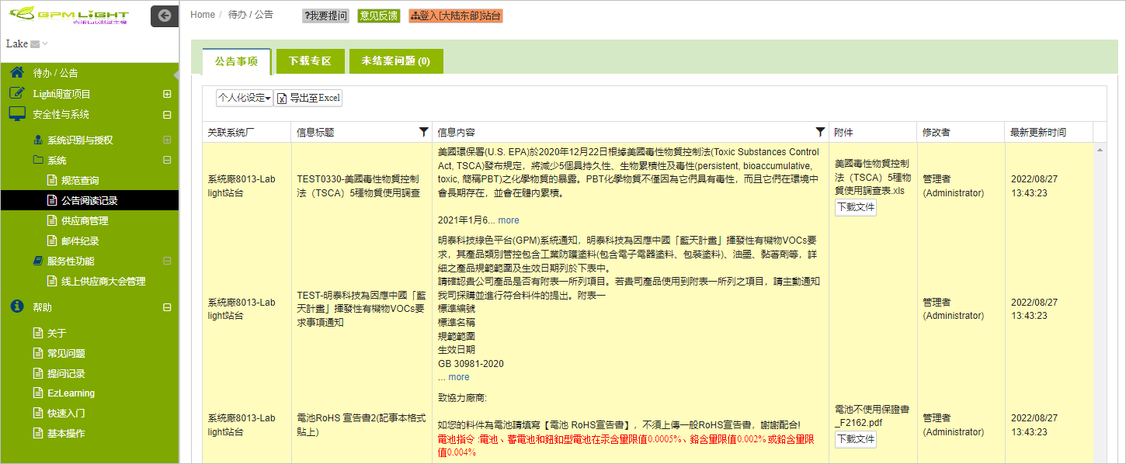Collapse the 帮助 section toggle

point(167,307)
